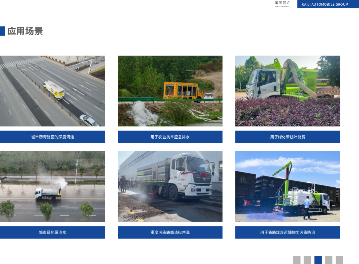Click the 用于铁路煤炭运输抑尘污染防治 caption
This screenshot has height=264, width=359.
click(x=288, y=232)
